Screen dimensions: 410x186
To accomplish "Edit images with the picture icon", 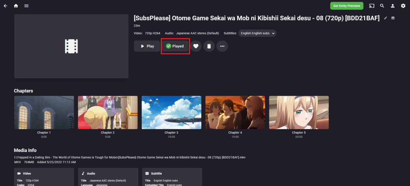I will click(x=393, y=18).
